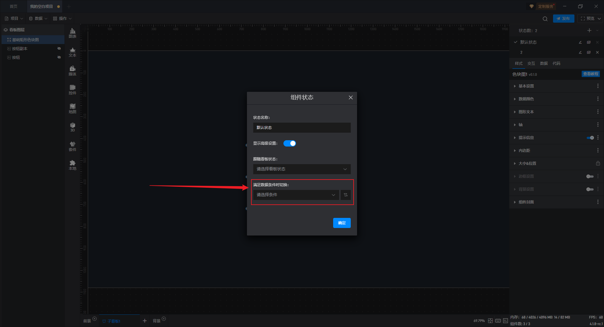Open the console terminal icon in status bar
The image size is (604, 327).
coord(506,321)
